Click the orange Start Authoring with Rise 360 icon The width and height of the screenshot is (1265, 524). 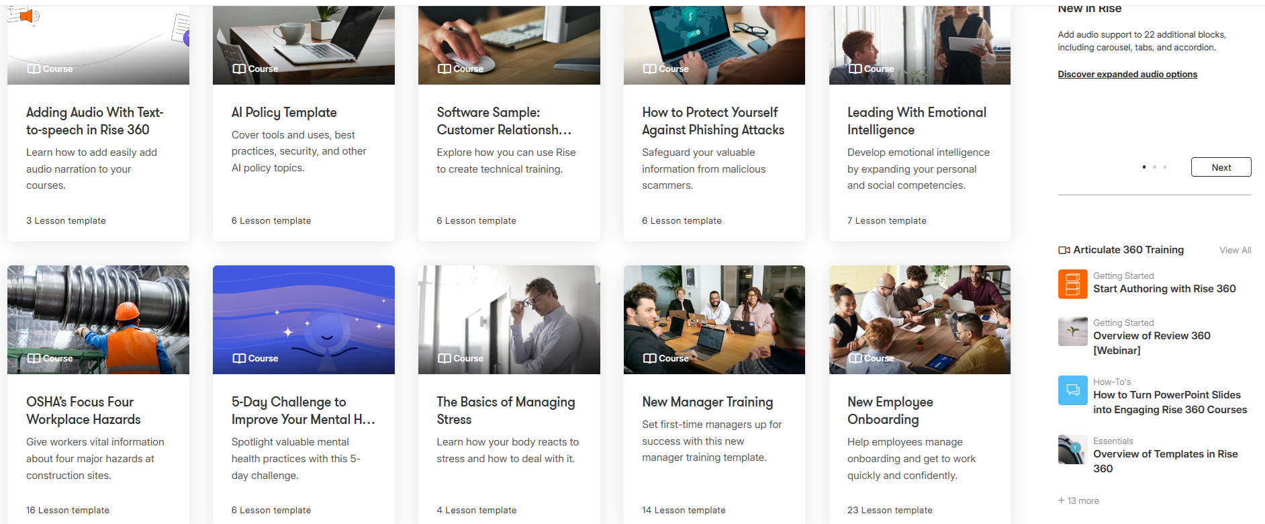[x=1072, y=284]
